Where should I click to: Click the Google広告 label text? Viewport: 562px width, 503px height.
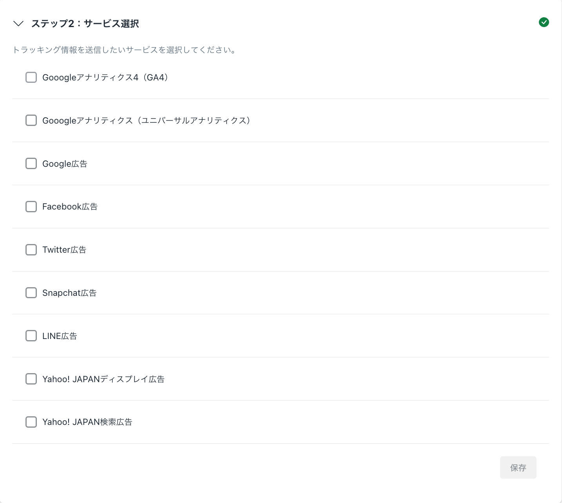click(65, 164)
